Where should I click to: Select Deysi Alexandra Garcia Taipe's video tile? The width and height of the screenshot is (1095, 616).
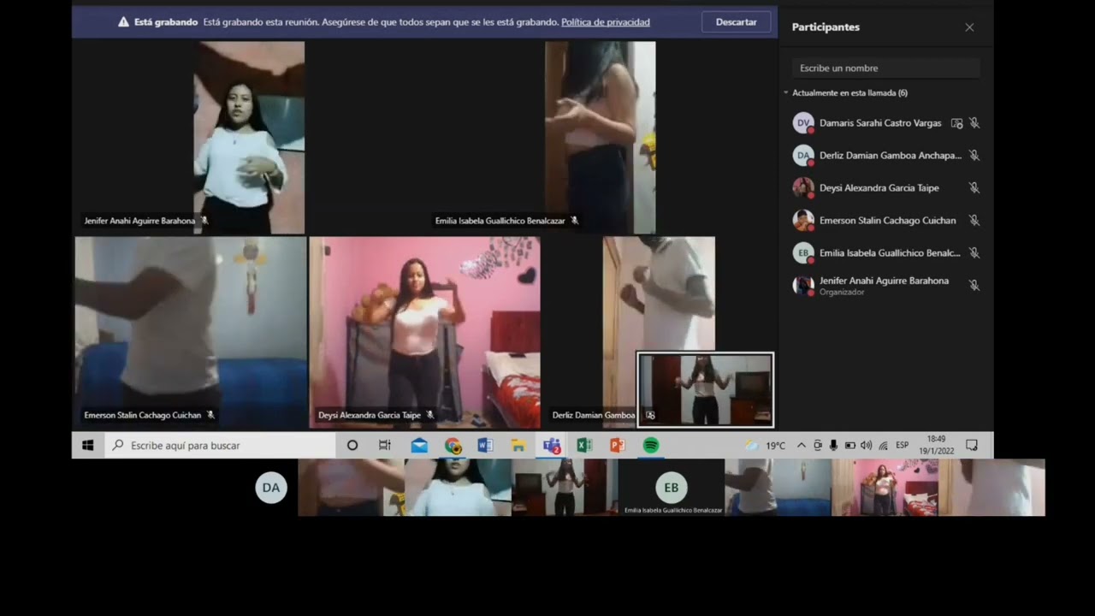424,333
